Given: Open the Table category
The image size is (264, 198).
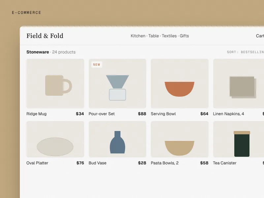Looking at the screenshot, I should [x=153, y=36].
